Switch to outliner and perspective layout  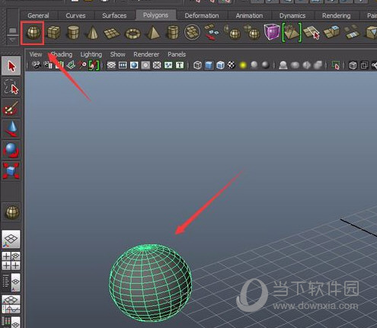(11, 282)
